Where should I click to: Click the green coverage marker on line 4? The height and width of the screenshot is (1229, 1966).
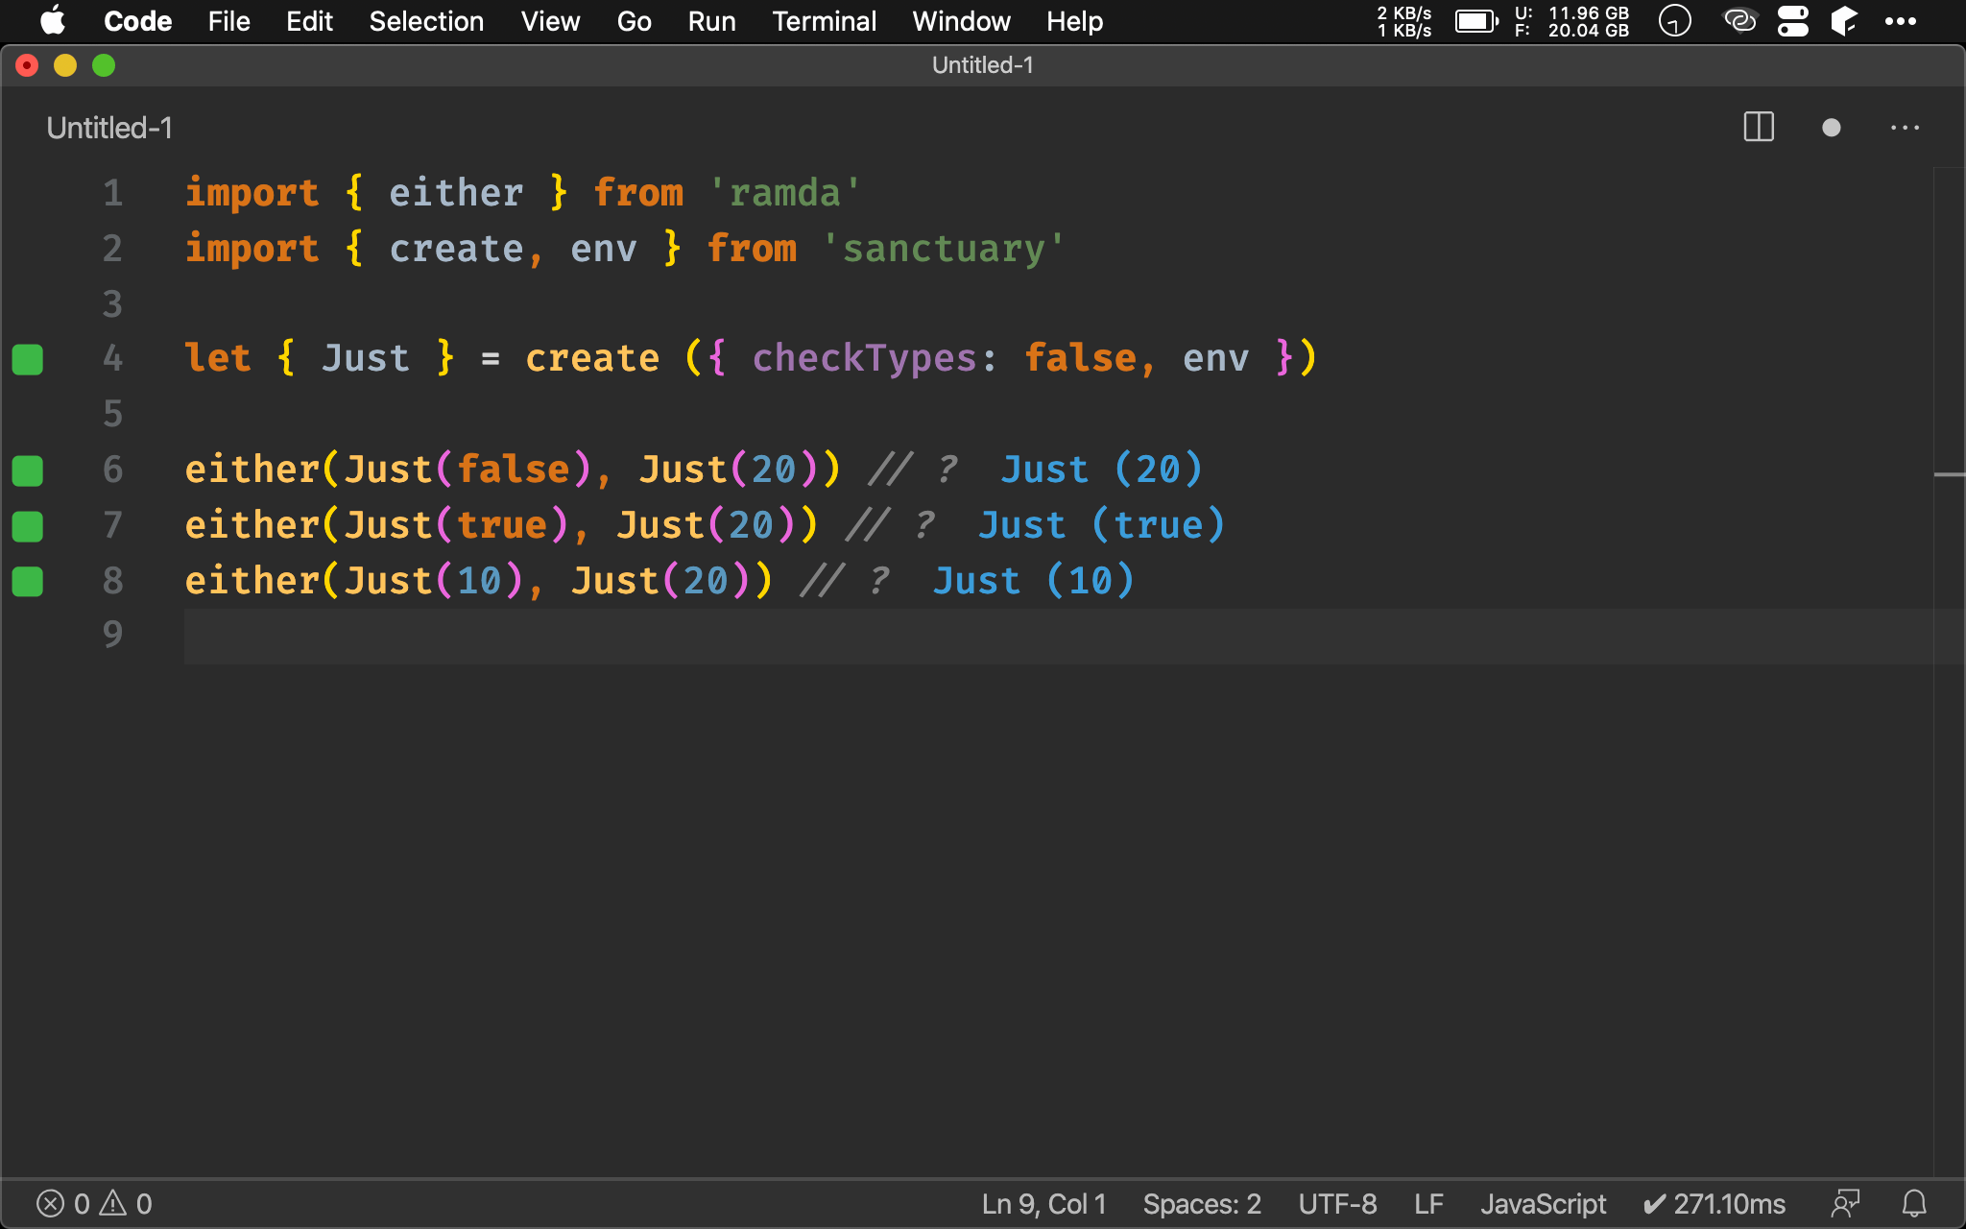click(28, 359)
